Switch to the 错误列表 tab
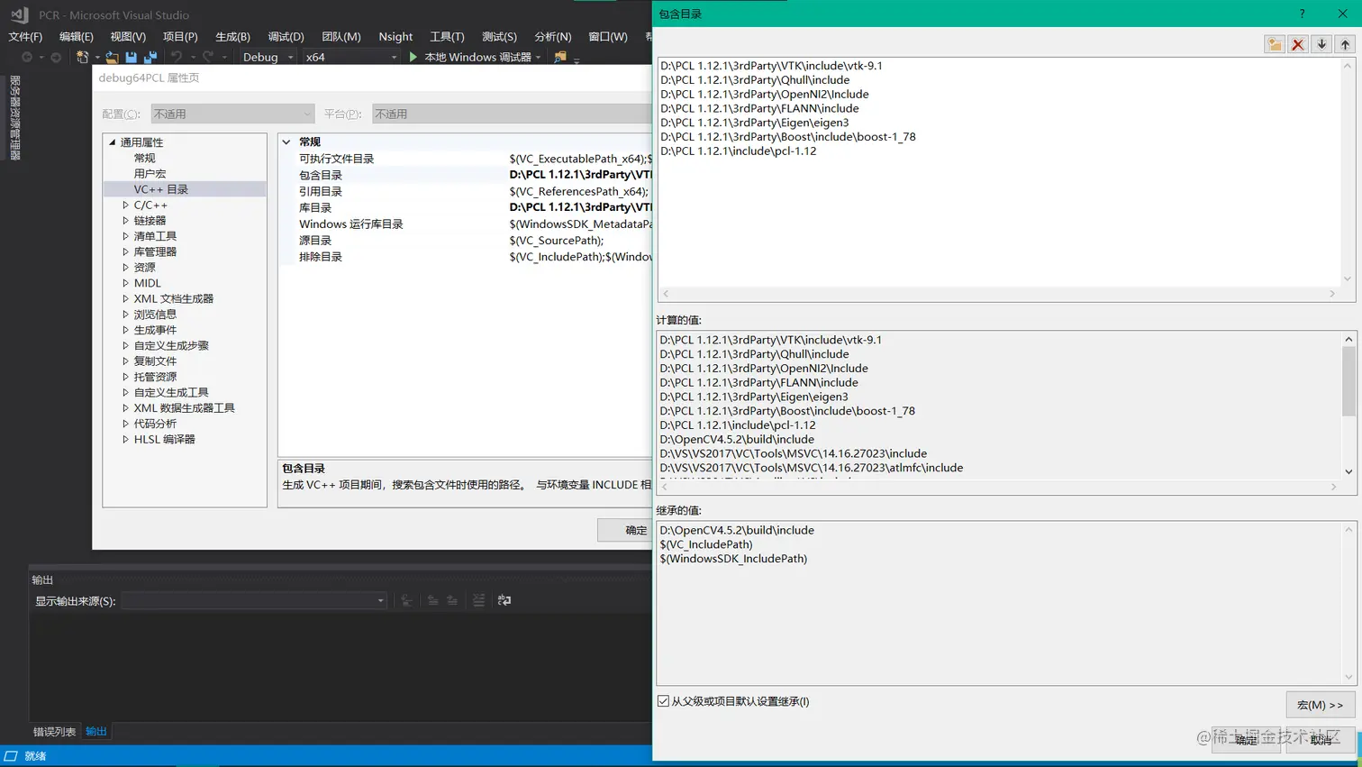The image size is (1362, 767). coord(54,732)
